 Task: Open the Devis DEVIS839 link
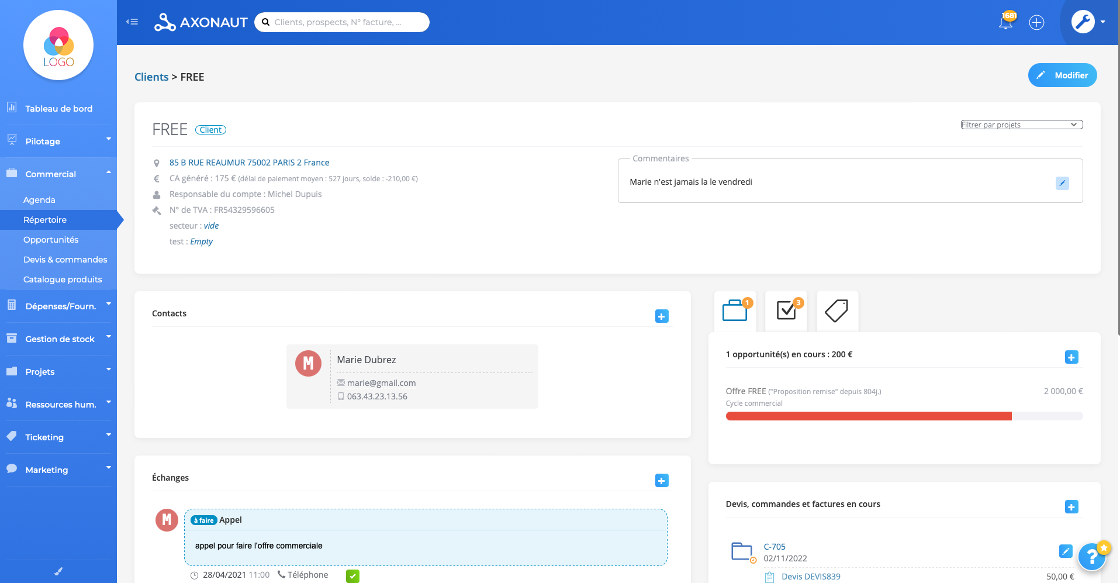coord(811,576)
